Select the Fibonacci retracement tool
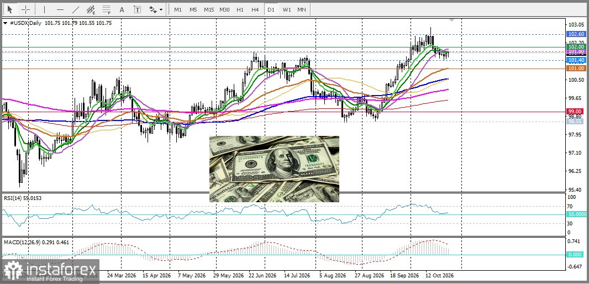This screenshot has width=589, height=284. 107,9
